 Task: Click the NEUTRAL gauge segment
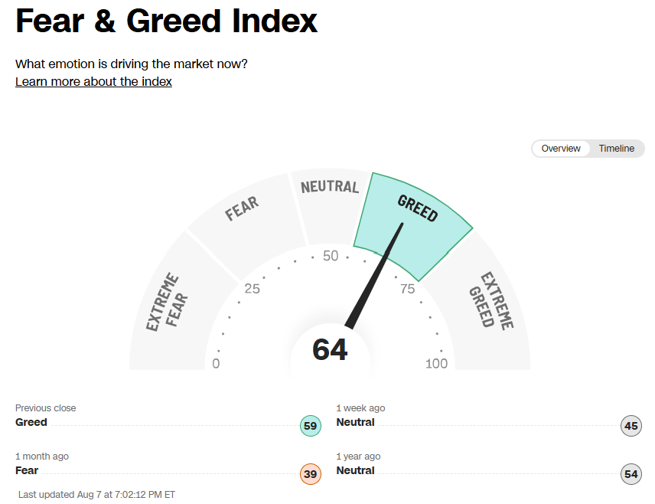330,205
